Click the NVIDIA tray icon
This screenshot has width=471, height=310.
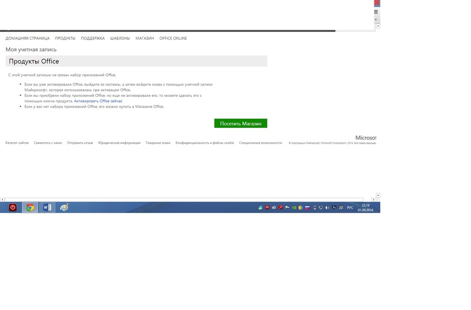294,208
